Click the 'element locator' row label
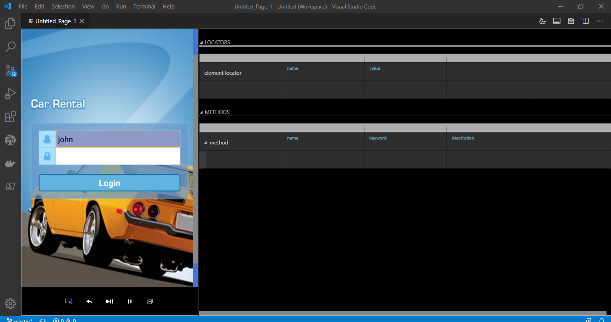 click(223, 73)
